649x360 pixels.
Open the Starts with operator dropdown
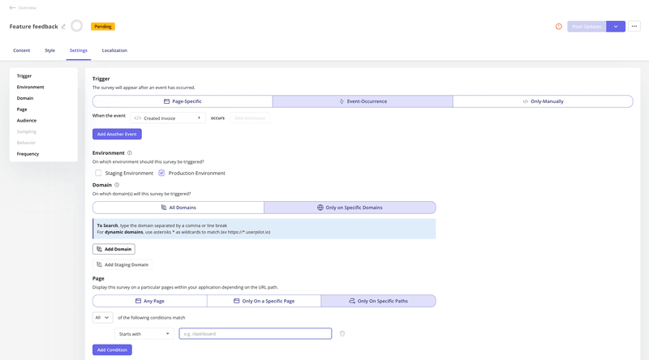pyautogui.click(x=144, y=334)
